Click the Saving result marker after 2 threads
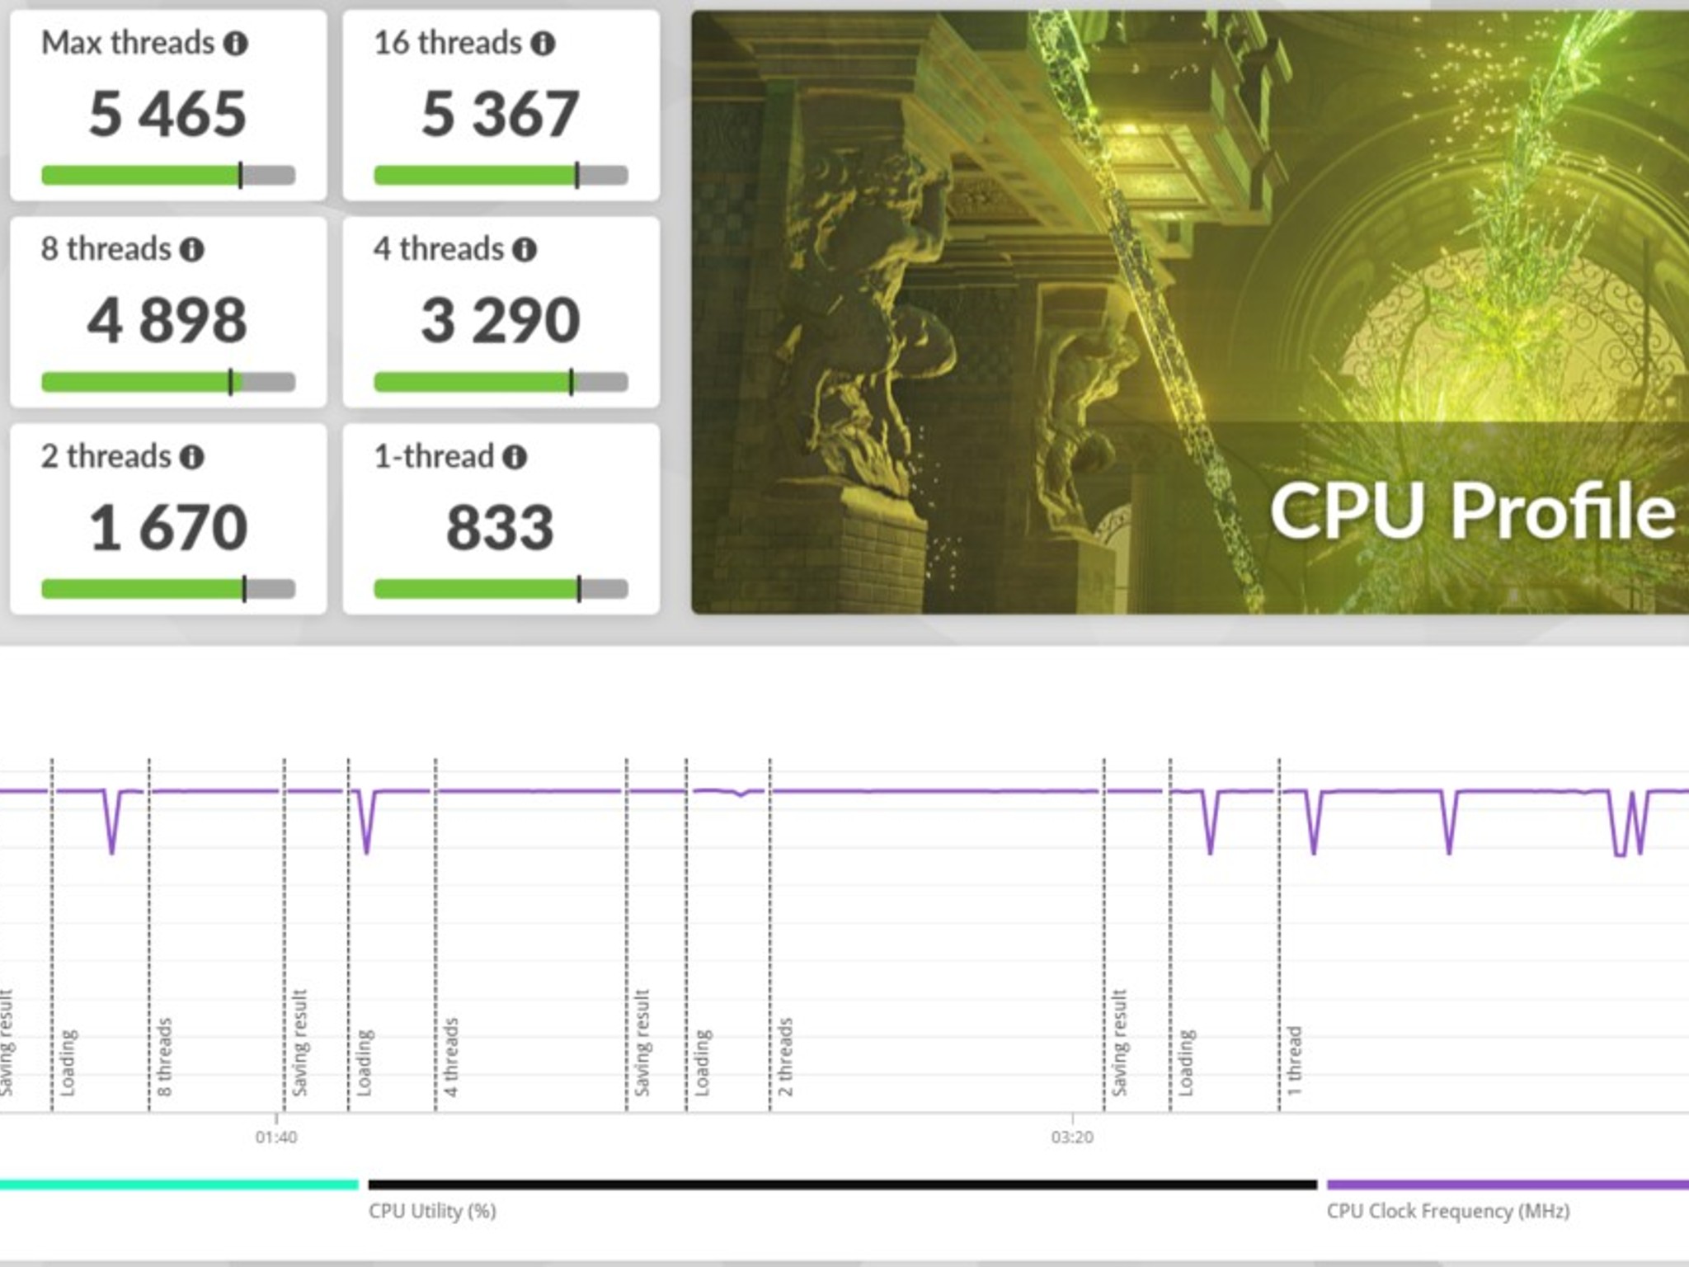 coord(1118,1043)
